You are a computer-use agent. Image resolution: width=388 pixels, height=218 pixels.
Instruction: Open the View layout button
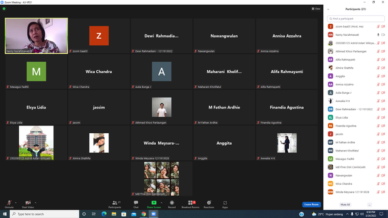(x=316, y=8)
